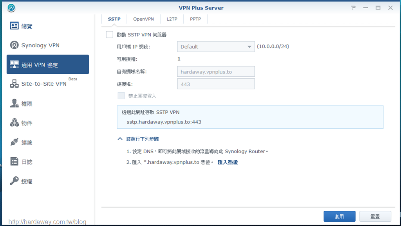
Task: Go to 總覽 in the sidebar
Action: 48,26
